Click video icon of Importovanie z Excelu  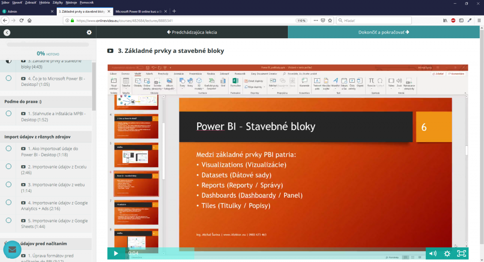[x=23, y=167]
